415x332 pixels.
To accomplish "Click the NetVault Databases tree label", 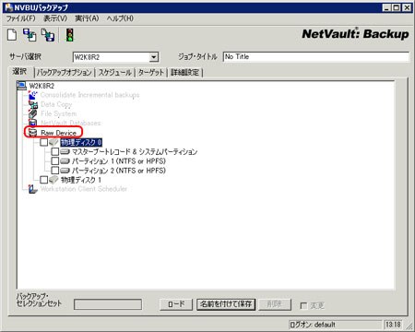I will 71,123.
